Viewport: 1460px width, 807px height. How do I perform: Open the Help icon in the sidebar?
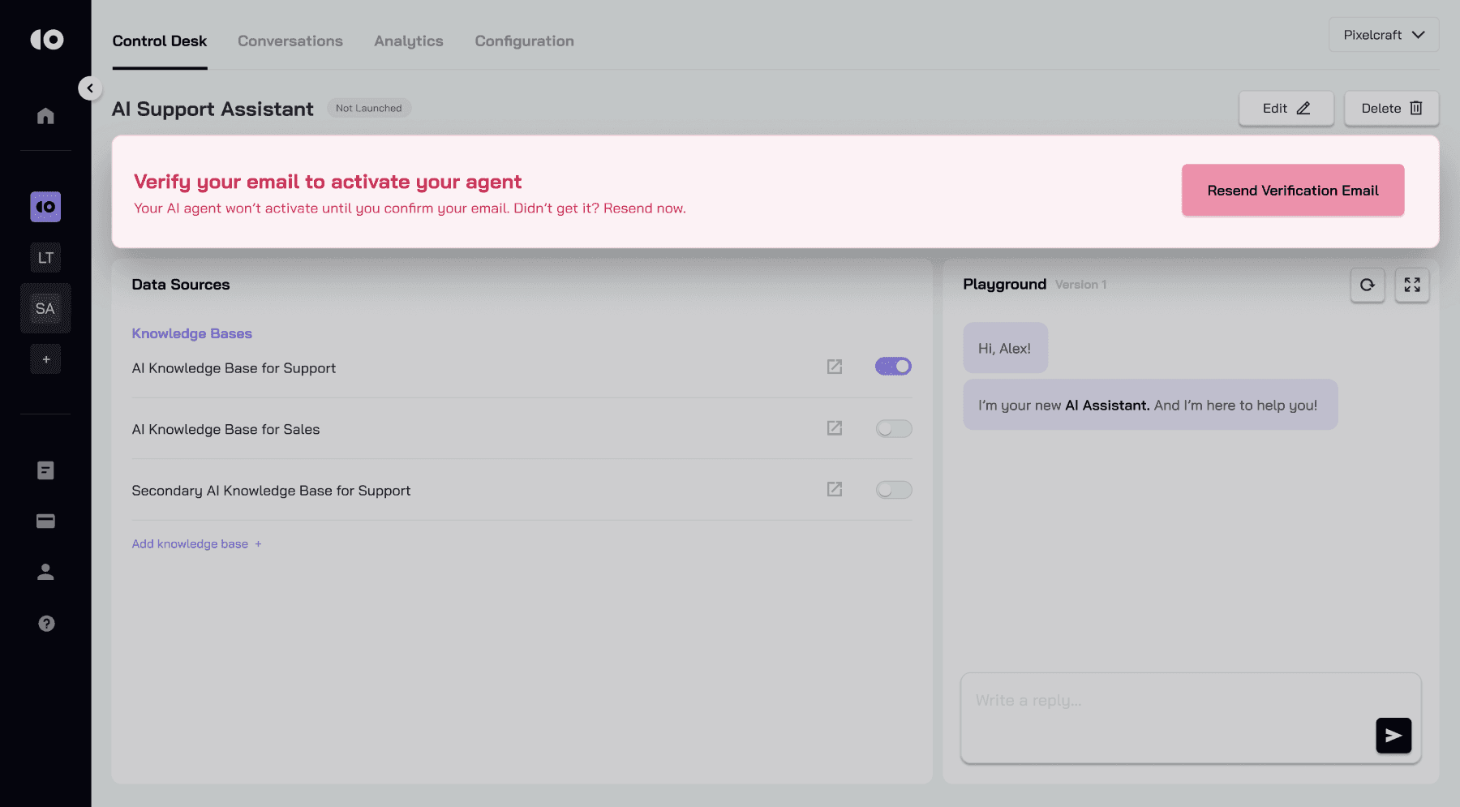pyautogui.click(x=45, y=623)
